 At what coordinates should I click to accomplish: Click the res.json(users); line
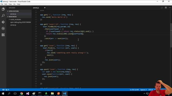[x=53, y=60]
